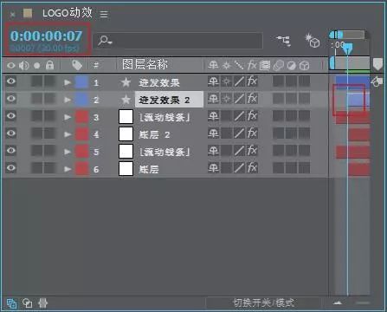Hide layer 4 底层 2 eye toggle
This screenshot has height=312, width=387.
11,133
